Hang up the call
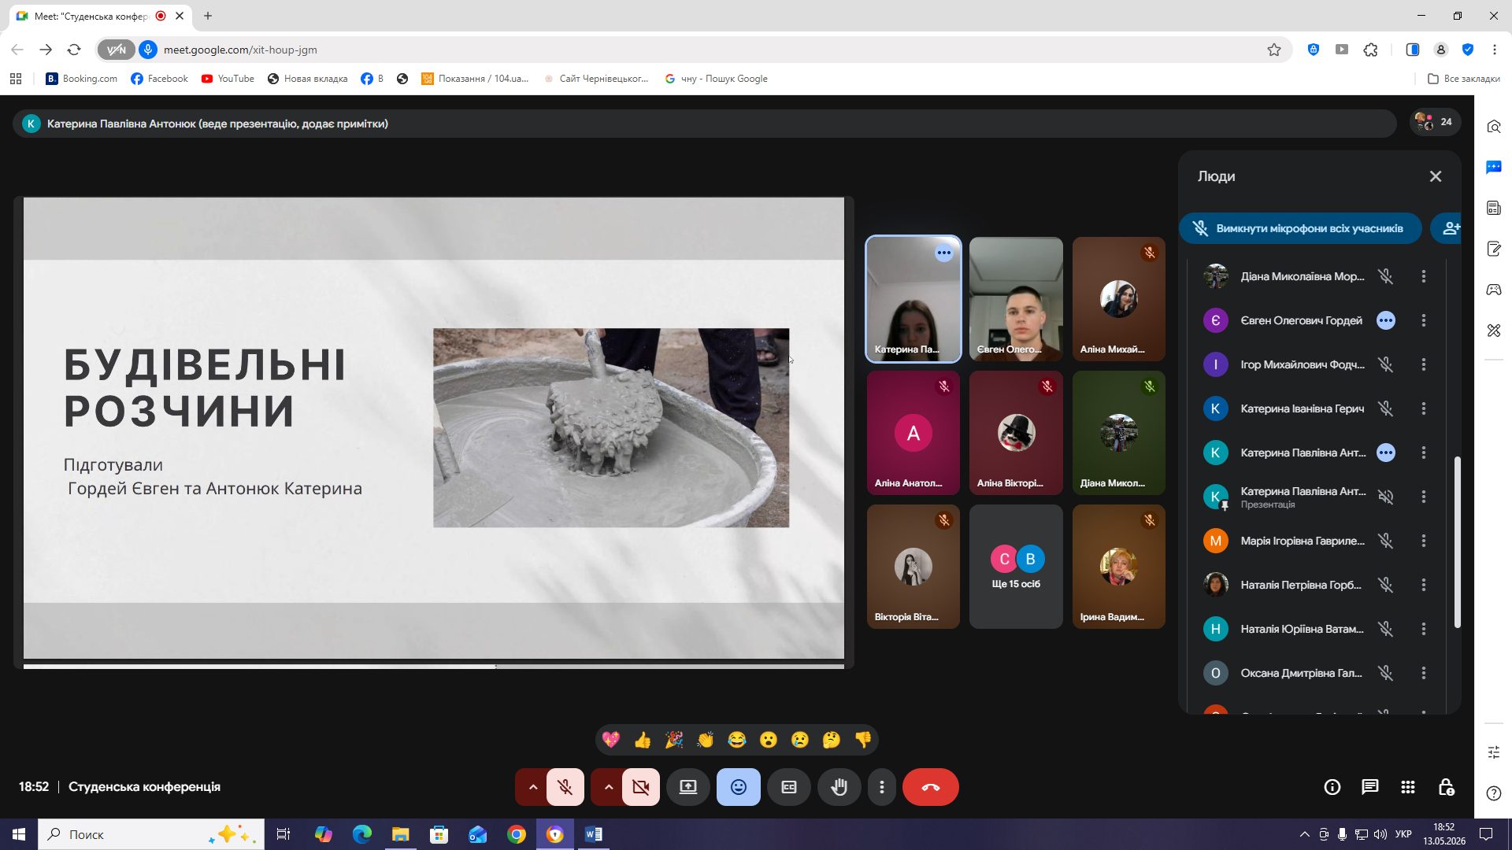 (x=930, y=787)
